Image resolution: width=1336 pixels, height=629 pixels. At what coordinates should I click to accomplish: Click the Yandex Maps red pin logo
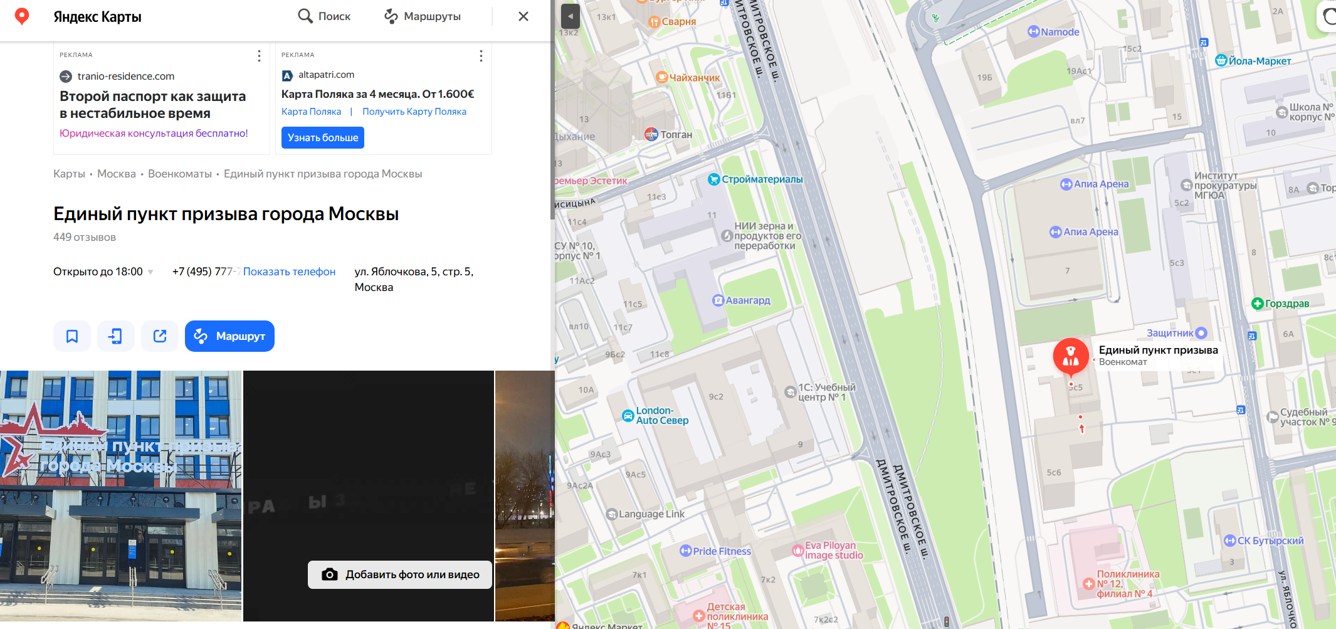(22, 16)
